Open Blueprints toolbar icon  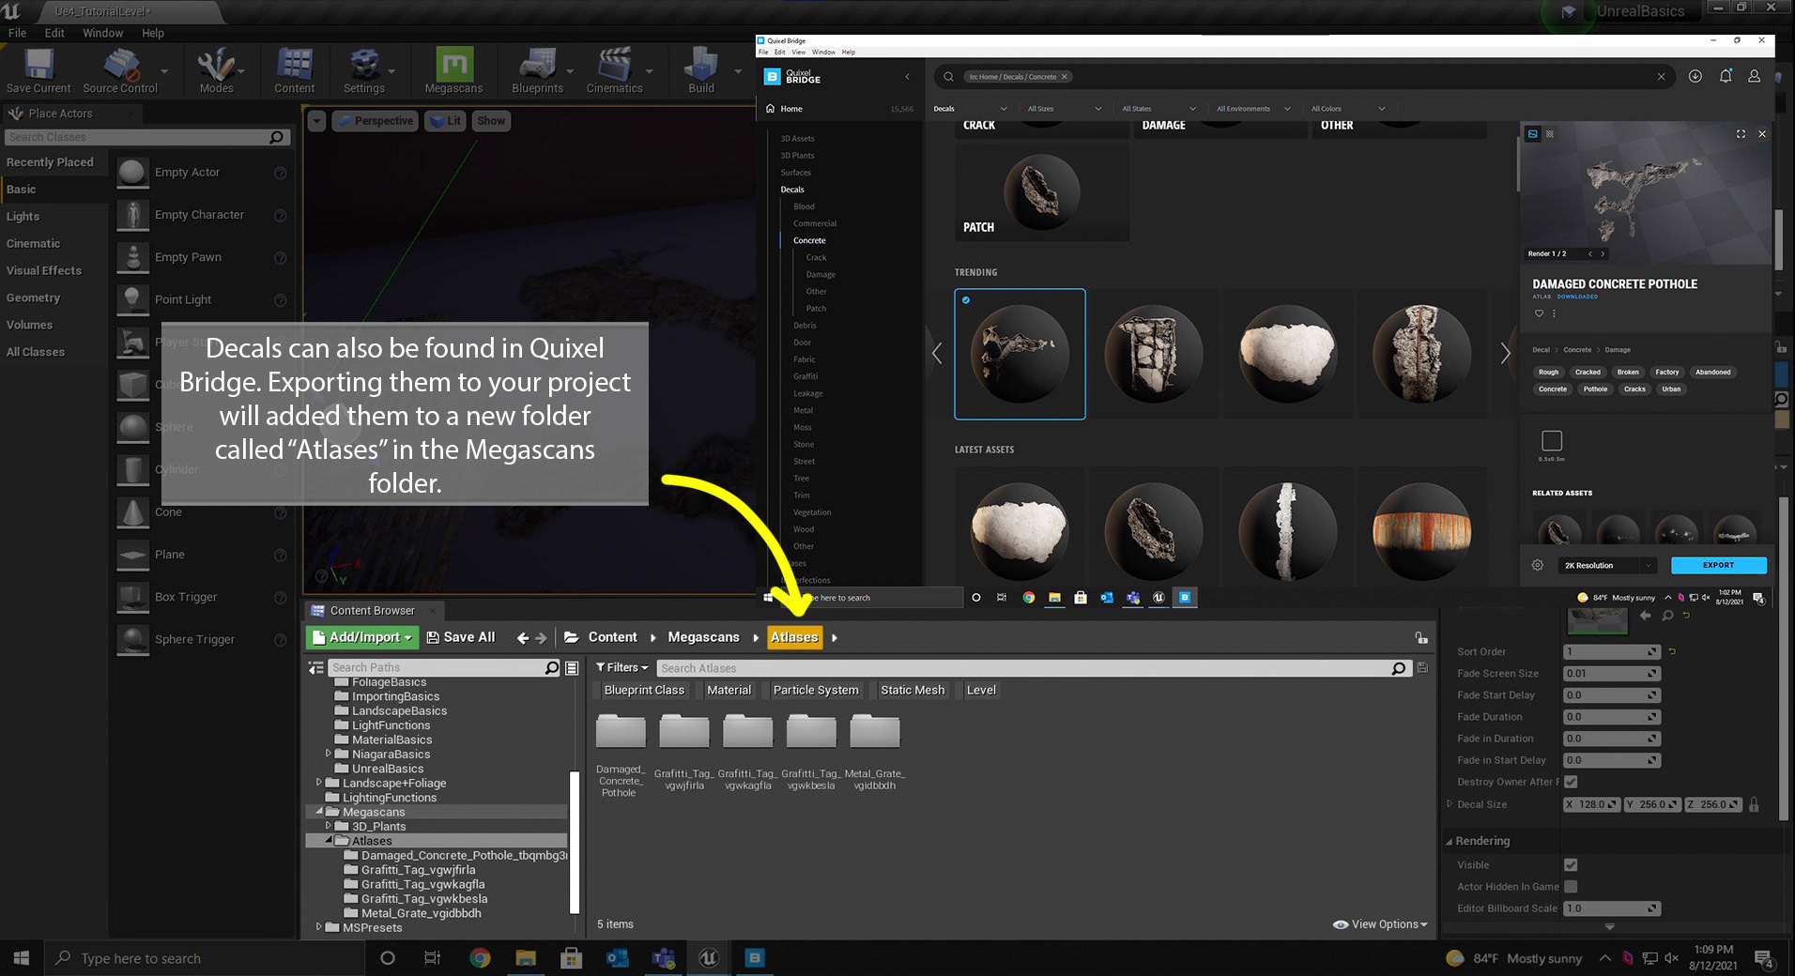pyautogui.click(x=537, y=71)
